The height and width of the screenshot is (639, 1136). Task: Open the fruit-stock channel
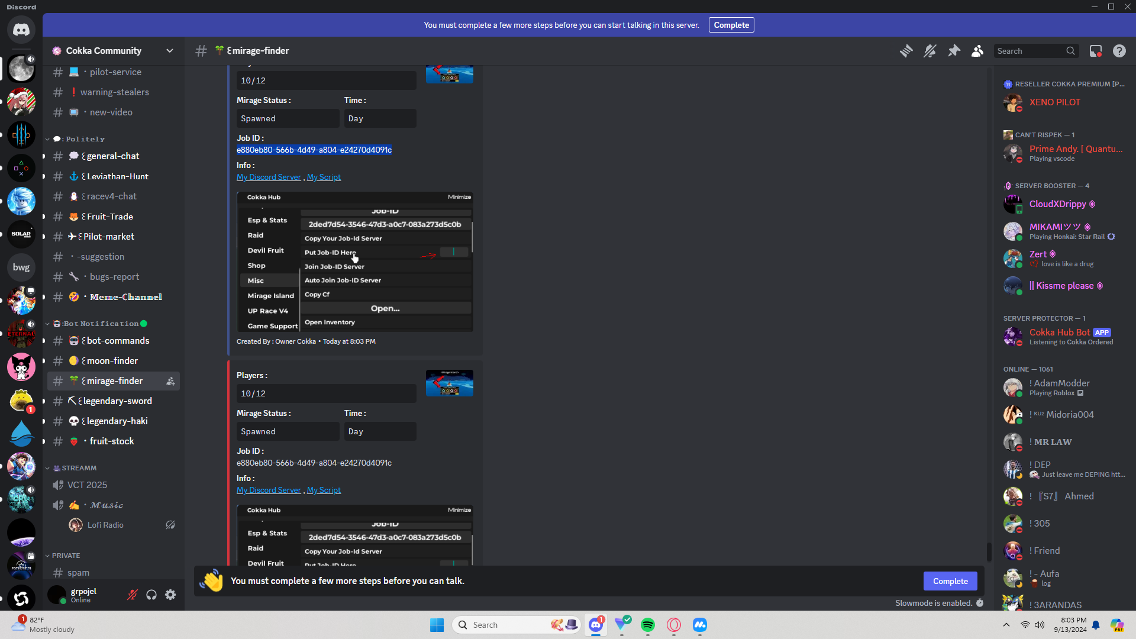point(114,441)
